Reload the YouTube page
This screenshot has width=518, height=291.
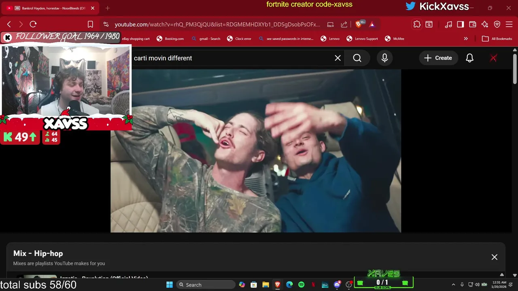coord(33,25)
